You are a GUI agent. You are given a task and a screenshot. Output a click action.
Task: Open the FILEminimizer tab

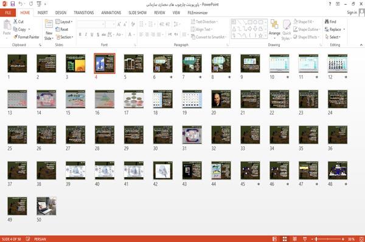pos(197,13)
